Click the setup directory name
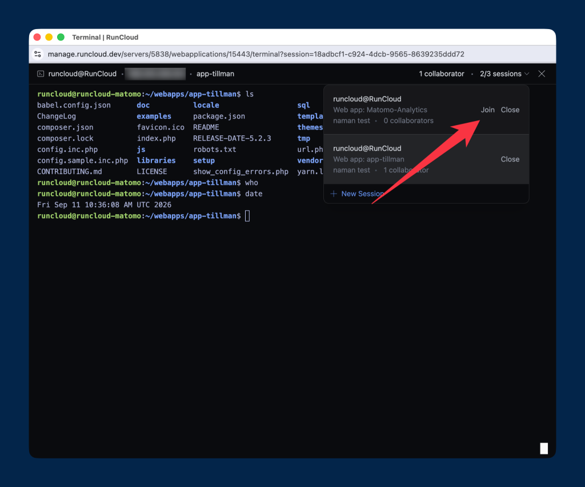Screen dimensions: 585x487 click(x=204, y=161)
